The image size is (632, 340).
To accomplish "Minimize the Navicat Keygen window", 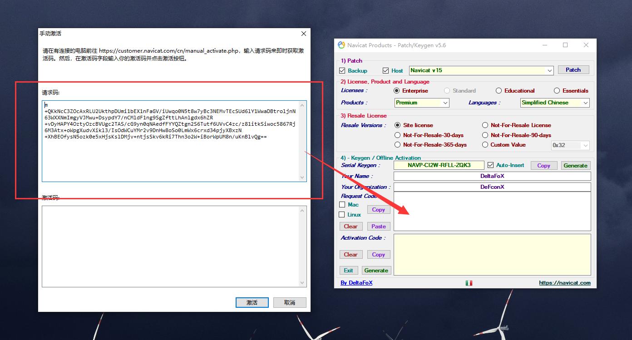I will [x=544, y=45].
